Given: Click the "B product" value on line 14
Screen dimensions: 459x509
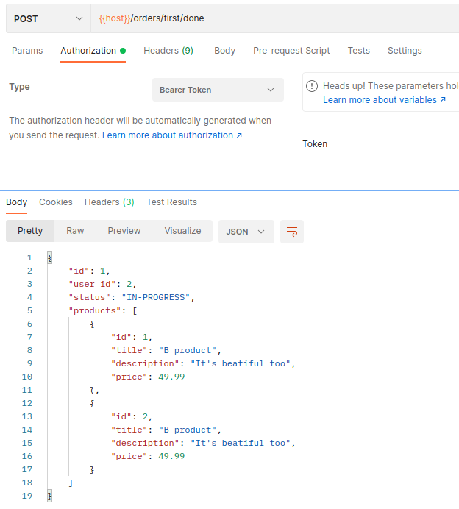Looking at the screenshot, I should pyautogui.click(x=188, y=430).
